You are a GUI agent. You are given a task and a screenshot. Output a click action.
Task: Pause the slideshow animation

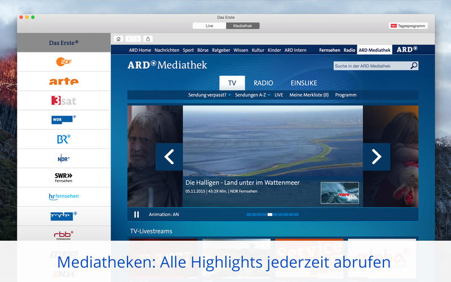tap(136, 215)
